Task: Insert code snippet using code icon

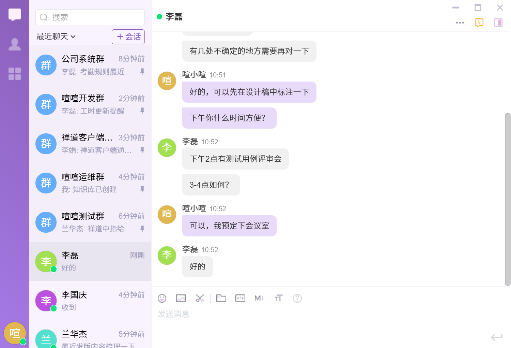Action: coord(240,299)
